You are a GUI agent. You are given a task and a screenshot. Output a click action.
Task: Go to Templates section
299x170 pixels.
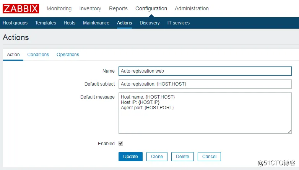45,23
